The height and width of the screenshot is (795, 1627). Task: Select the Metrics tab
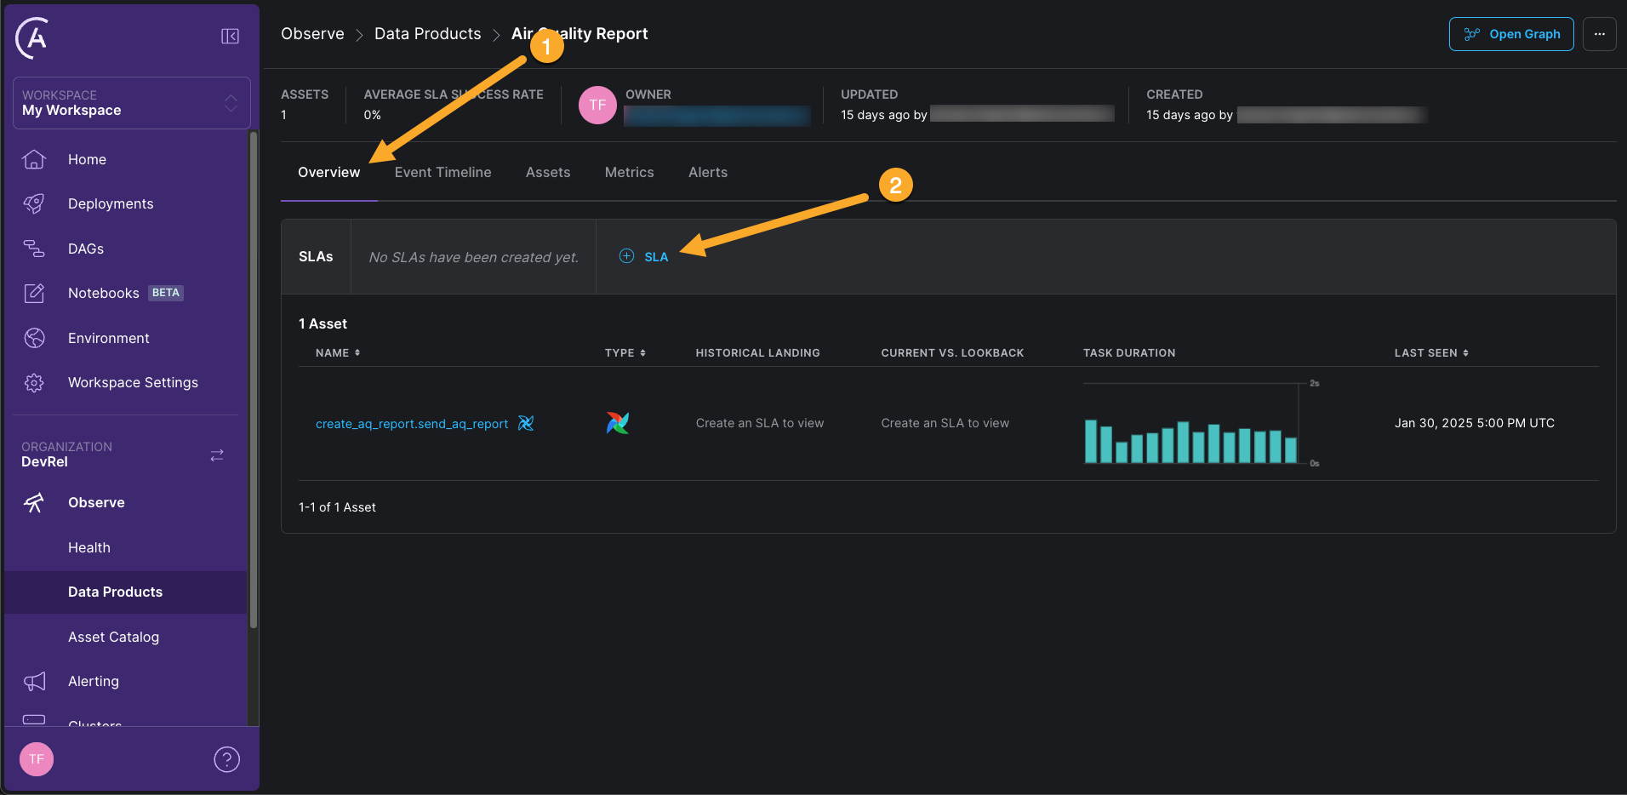[629, 172]
